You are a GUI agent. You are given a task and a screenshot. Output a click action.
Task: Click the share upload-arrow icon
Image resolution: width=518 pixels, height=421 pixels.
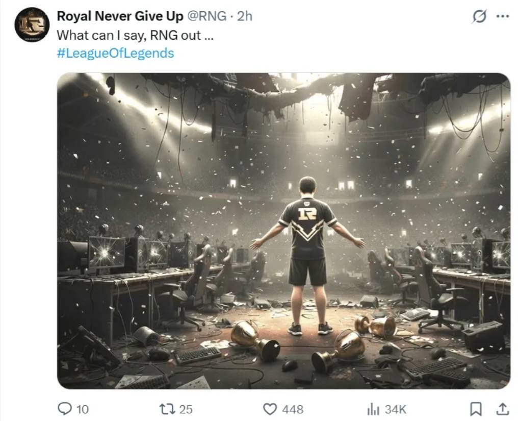(502, 409)
